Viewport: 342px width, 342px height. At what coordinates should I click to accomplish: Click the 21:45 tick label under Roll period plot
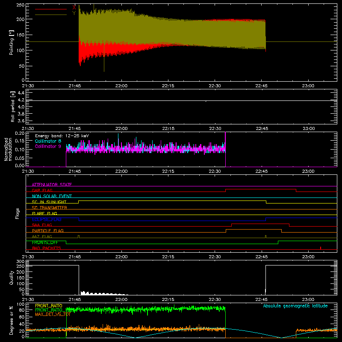(x=74, y=129)
